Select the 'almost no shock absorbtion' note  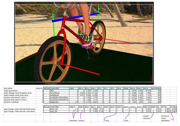(x=165, y=118)
